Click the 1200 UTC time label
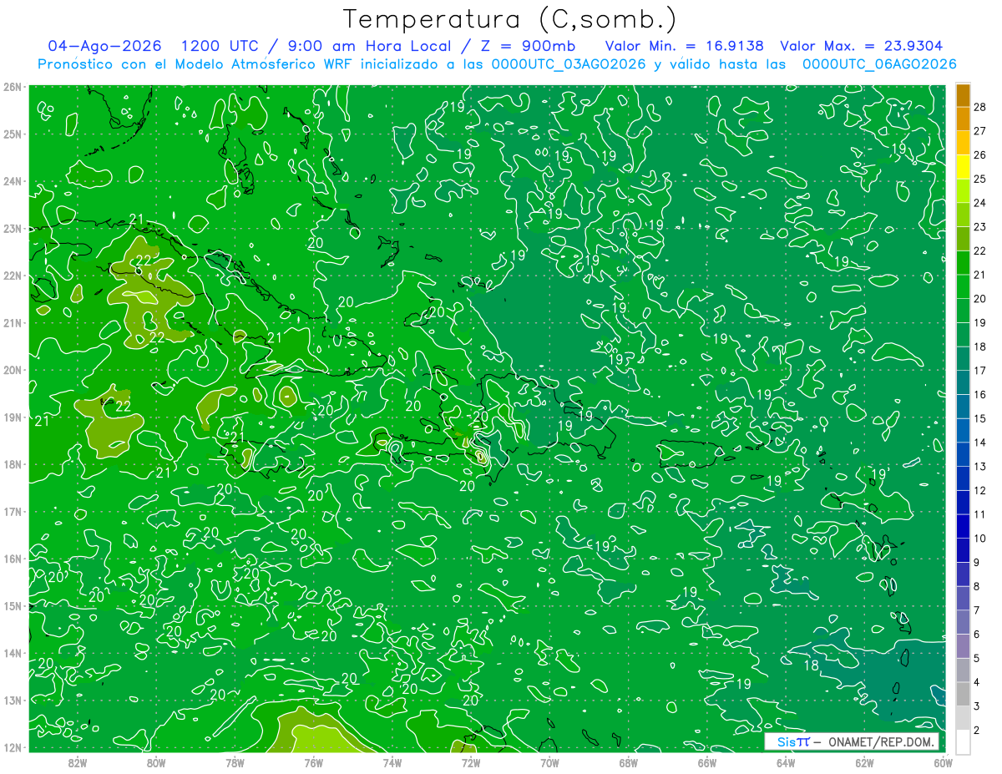 [x=220, y=46]
